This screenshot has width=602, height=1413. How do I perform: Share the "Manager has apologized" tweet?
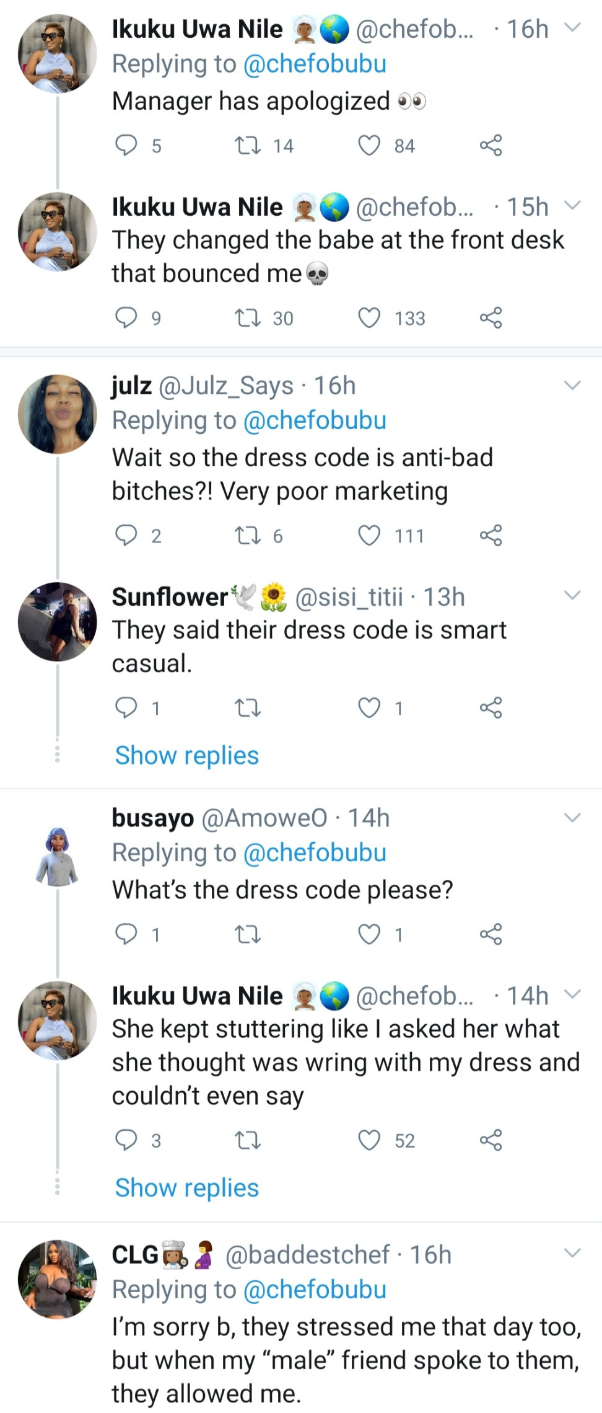tap(491, 146)
